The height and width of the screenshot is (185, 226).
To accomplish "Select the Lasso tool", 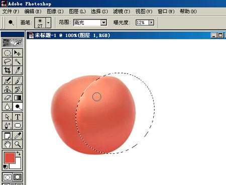I will pyautogui.click(x=8, y=61).
